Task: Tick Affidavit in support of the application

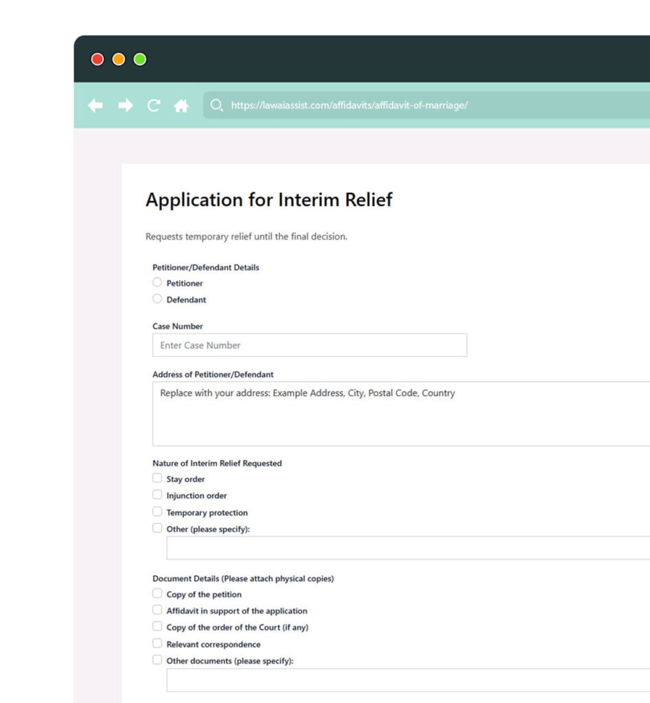Action: point(157,610)
